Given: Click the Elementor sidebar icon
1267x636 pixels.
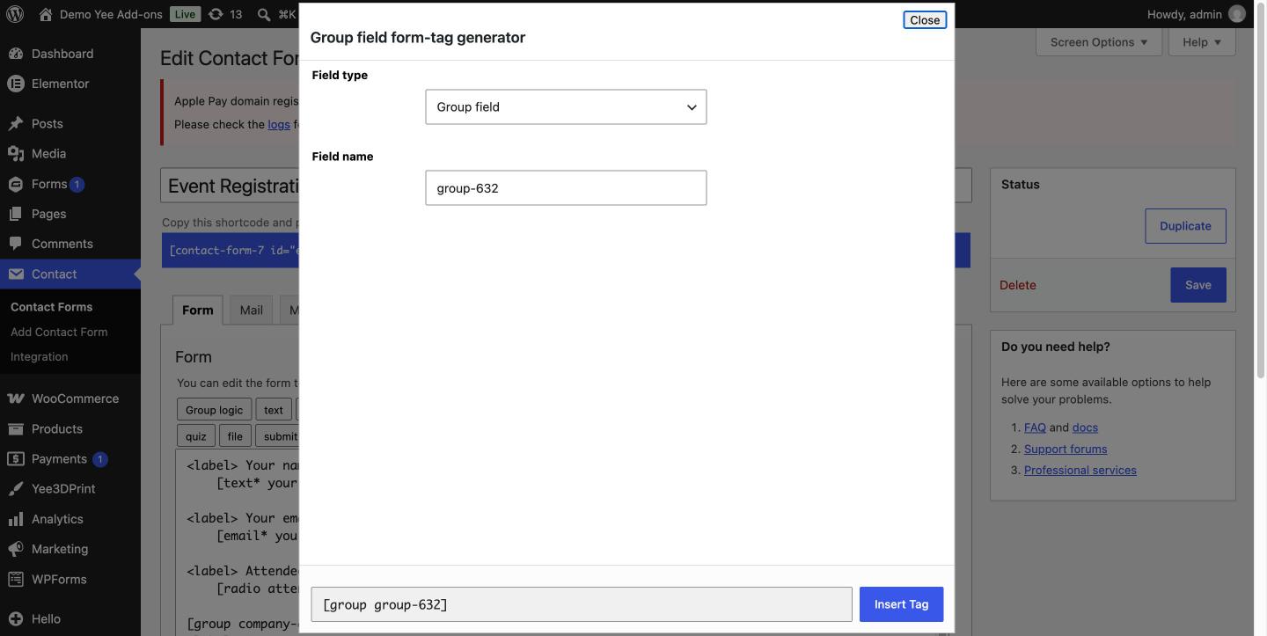Looking at the screenshot, I should pyautogui.click(x=15, y=84).
